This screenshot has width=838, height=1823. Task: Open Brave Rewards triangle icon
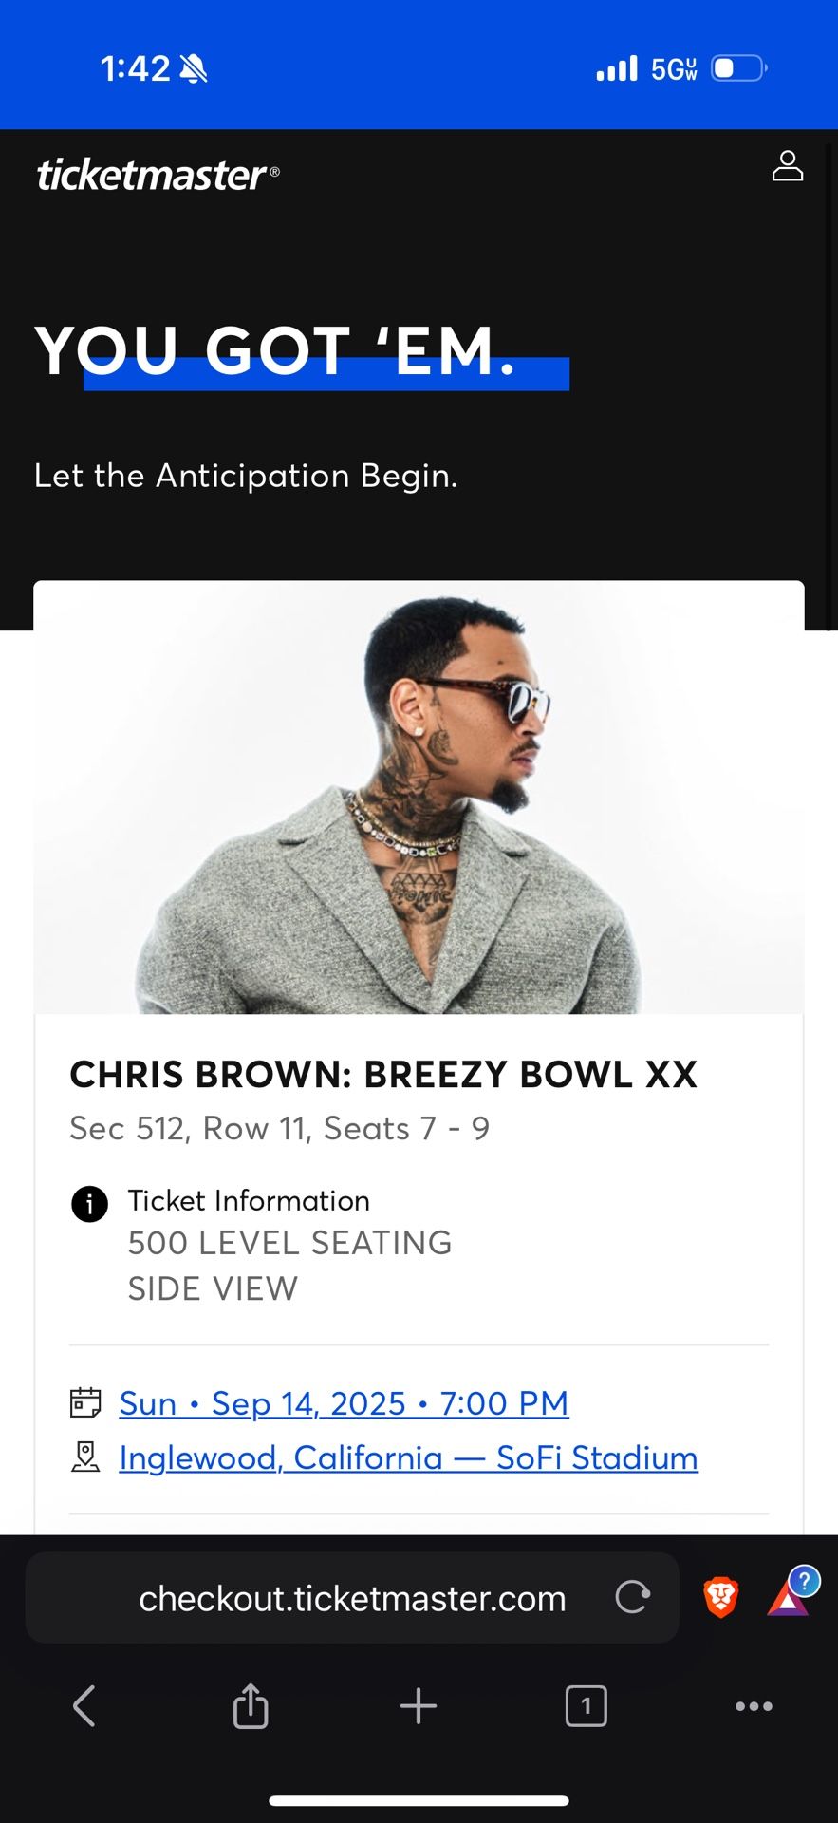coord(788,1599)
